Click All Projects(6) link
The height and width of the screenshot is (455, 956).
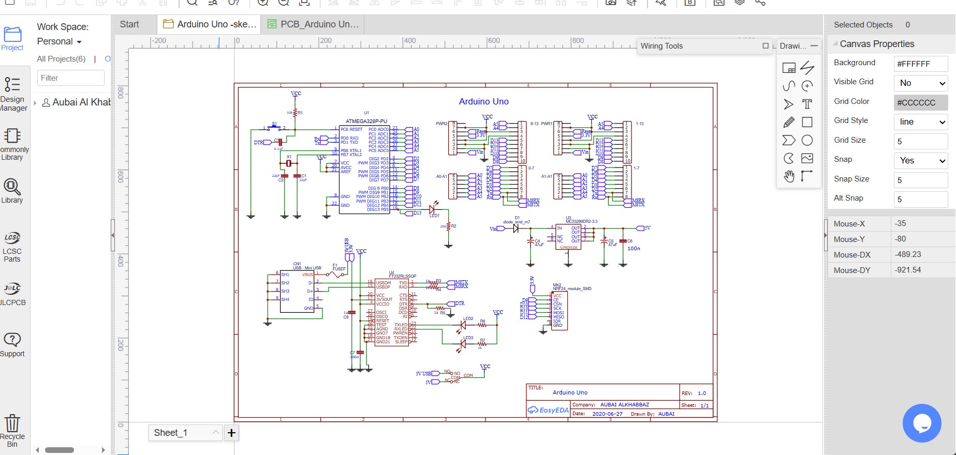61,59
